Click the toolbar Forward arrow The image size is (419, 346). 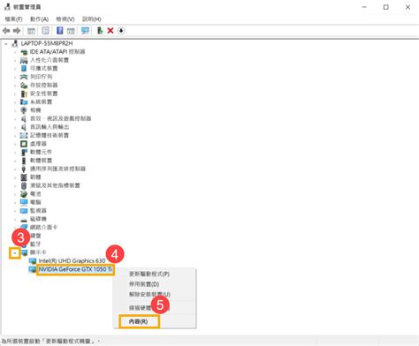pos(17,31)
